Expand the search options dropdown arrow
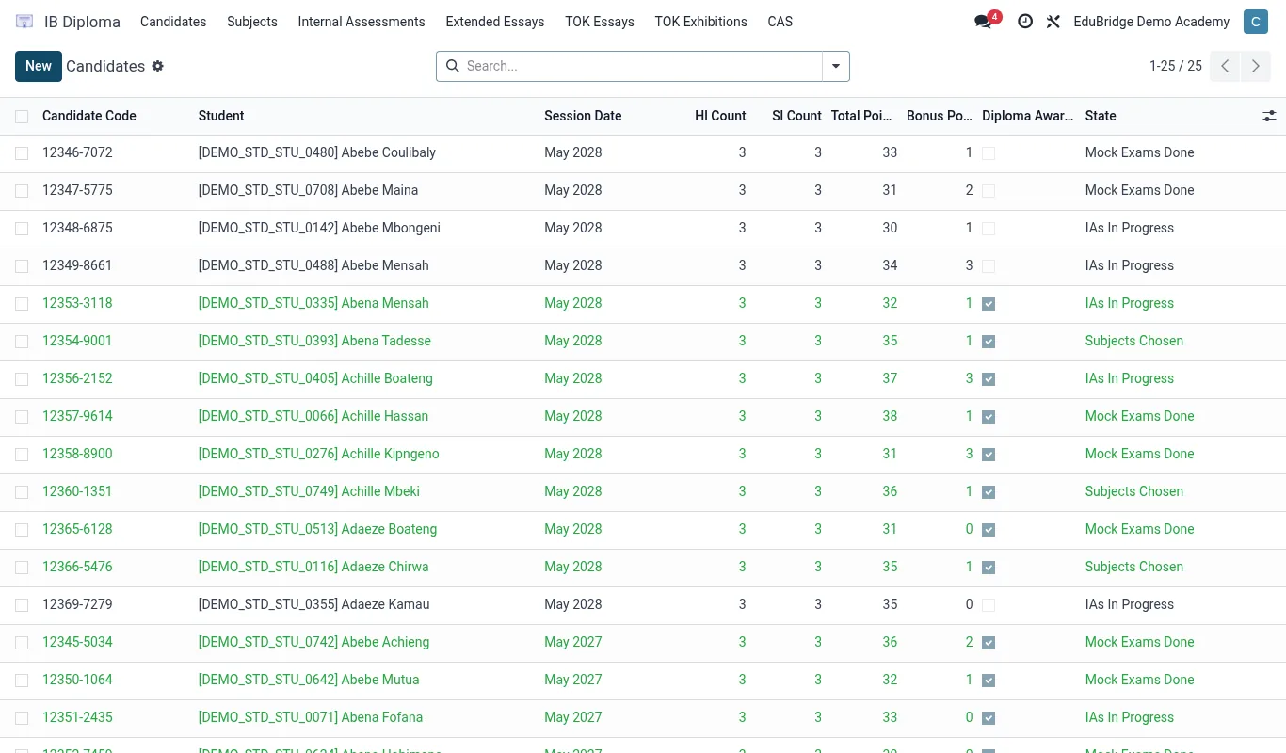 (836, 66)
